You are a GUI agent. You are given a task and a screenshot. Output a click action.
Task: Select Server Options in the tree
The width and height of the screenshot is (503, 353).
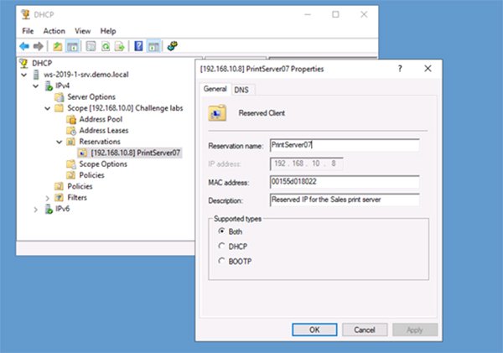click(x=91, y=97)
